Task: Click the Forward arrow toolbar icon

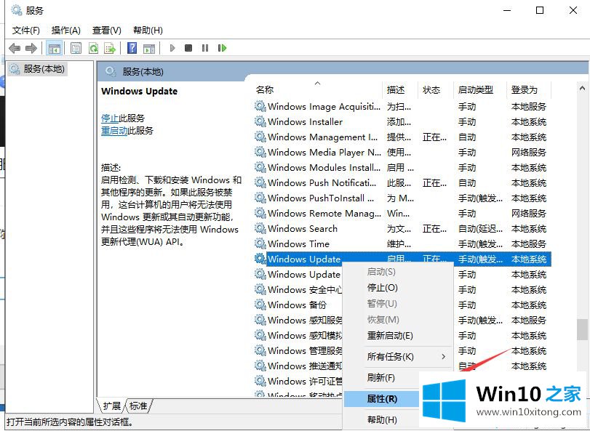Action: [x=31, y=48]
